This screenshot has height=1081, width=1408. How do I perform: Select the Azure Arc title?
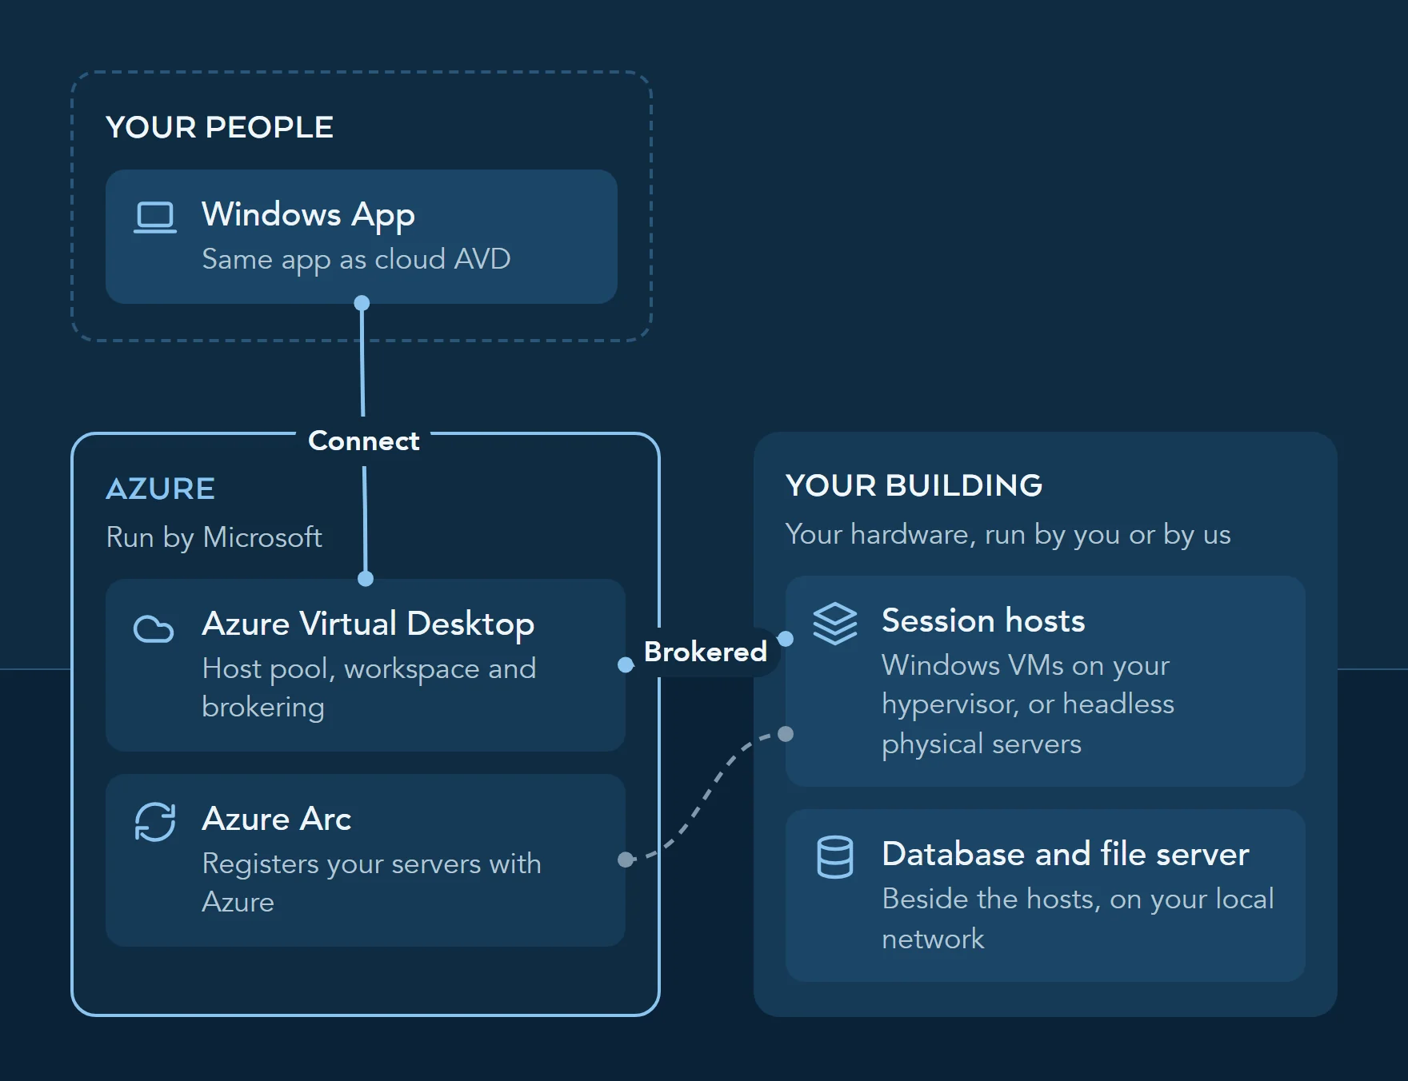(277, 819)
